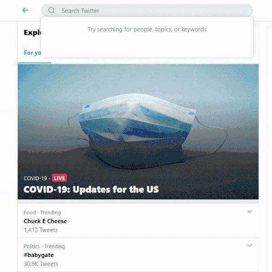Click the blue back arrow icon
272x272 pixels.
(x=26, y=10)
